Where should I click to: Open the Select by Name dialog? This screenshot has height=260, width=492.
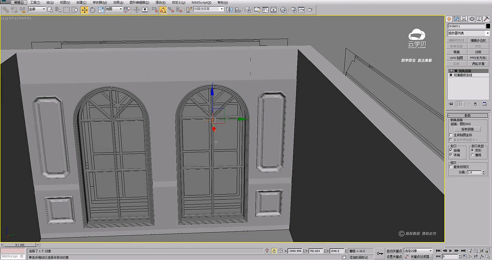click(x=58, y=9)
